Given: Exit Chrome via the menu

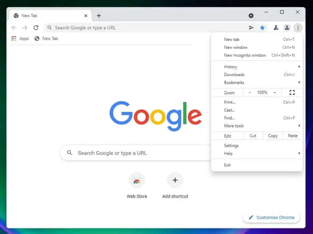Looking at the screenshot, I should pos(257,165).
